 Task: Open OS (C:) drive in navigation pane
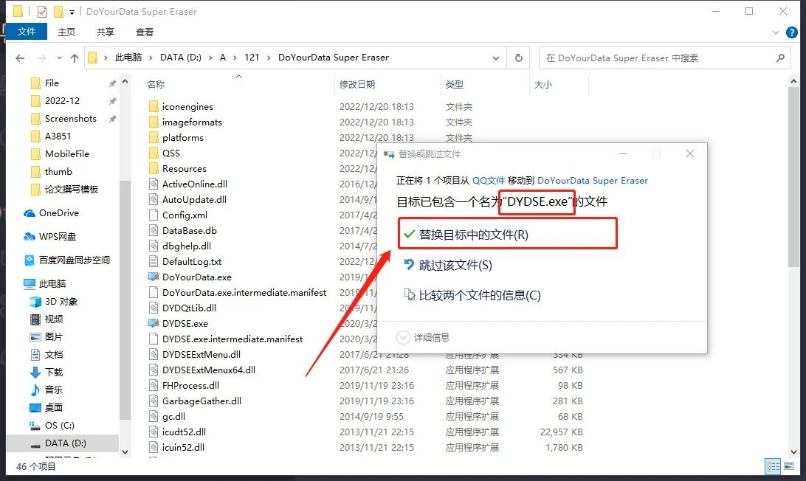59,426
